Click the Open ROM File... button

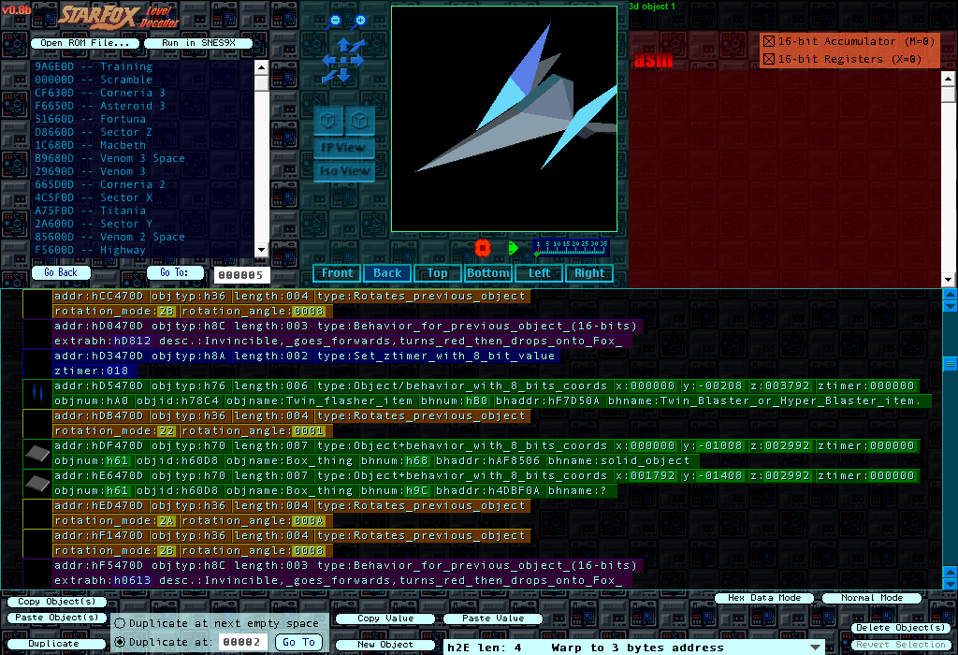click(85, 43)
